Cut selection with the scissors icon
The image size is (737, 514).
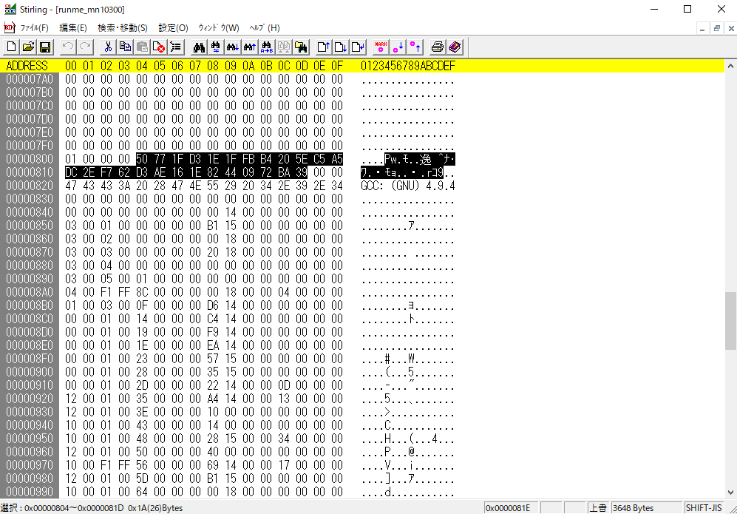(x=108, y=47)
